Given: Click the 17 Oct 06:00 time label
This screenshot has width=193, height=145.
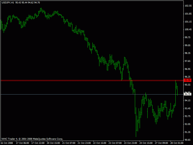Looking at the screenshot, I should (23, 143).
